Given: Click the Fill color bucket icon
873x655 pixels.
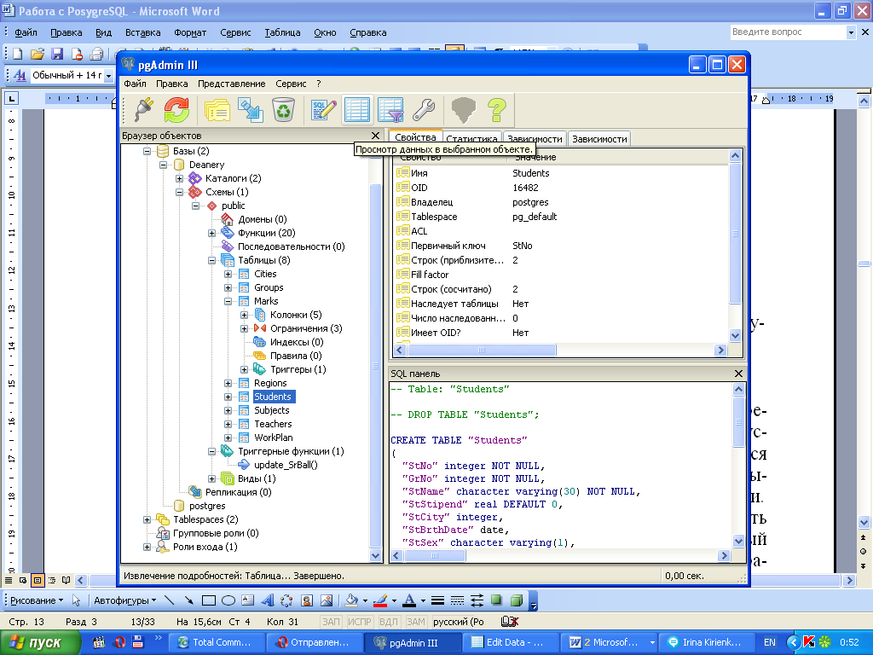Looking at the screenshot, I should point(352,600).
